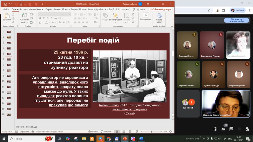253x142 pixels.
Task: Activate the Format Painter brush
Action: tap(13, 22)
